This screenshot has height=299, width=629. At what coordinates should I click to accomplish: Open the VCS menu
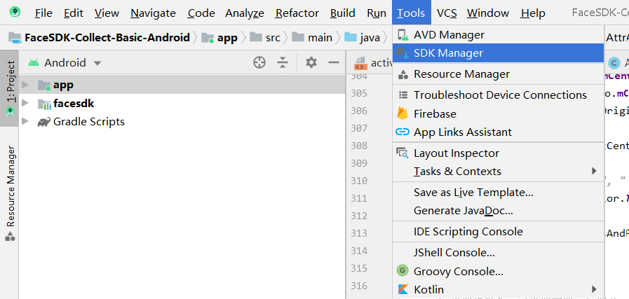tap(447, 13)
